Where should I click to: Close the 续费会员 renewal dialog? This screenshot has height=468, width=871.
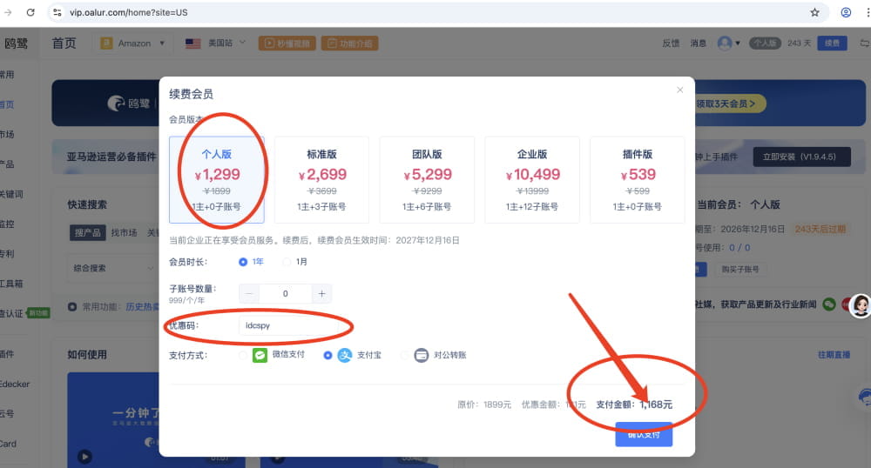(x=680, y=90)
